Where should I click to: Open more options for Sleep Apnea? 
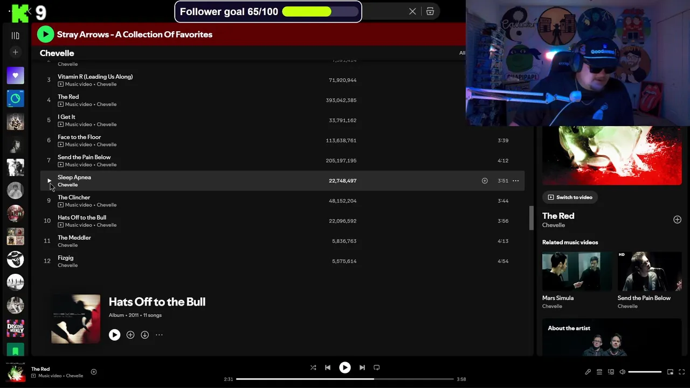(515, 181)
